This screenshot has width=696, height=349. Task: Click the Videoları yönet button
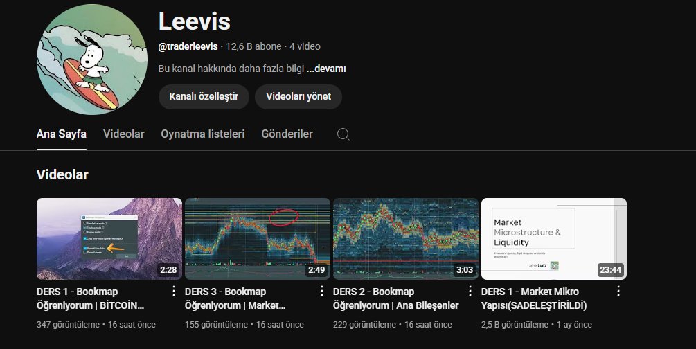[x=298, y=97]
